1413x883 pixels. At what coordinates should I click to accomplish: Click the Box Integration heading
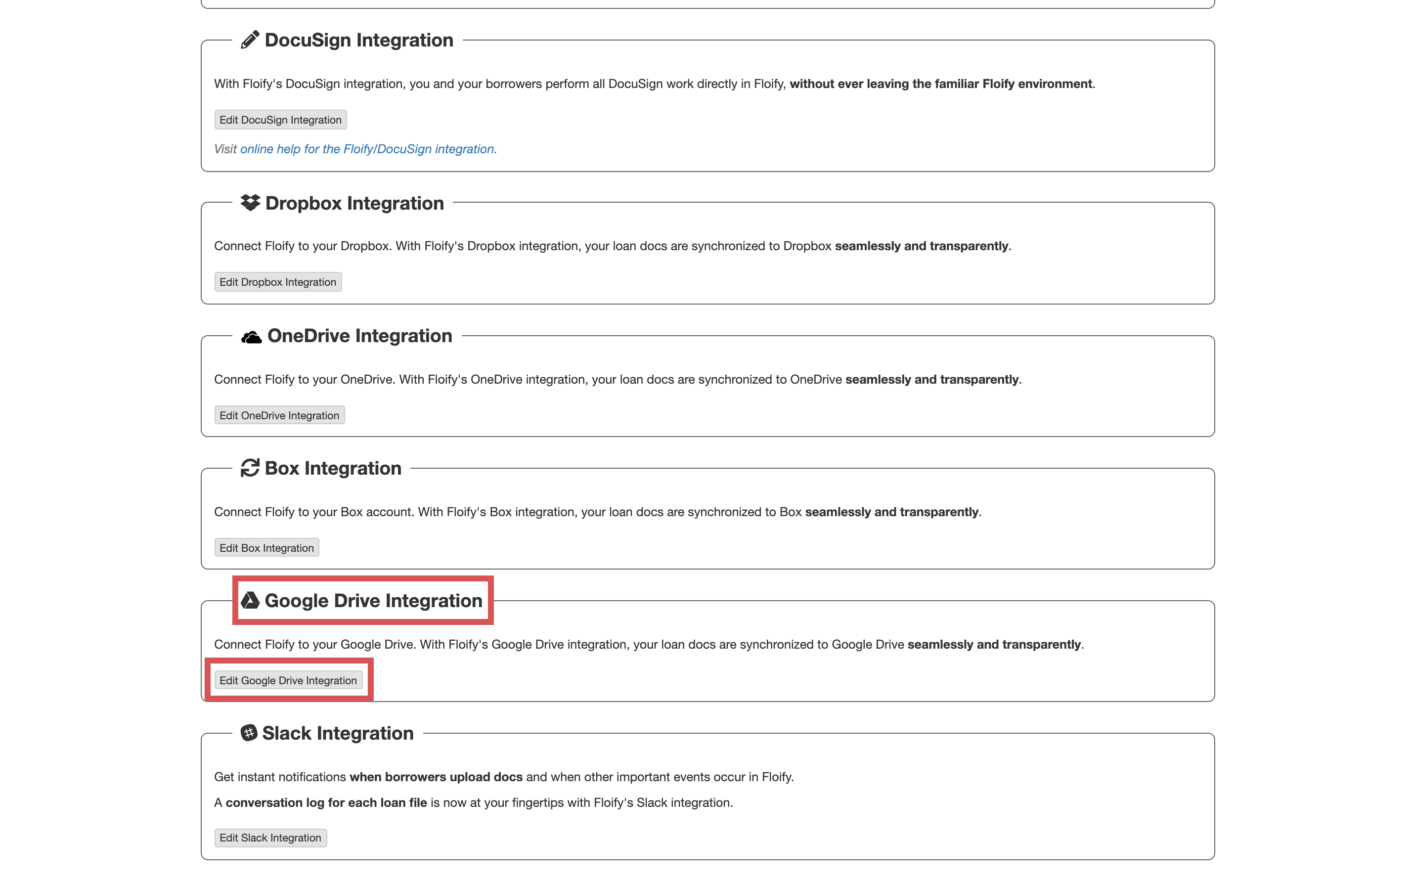click(333, 468)
